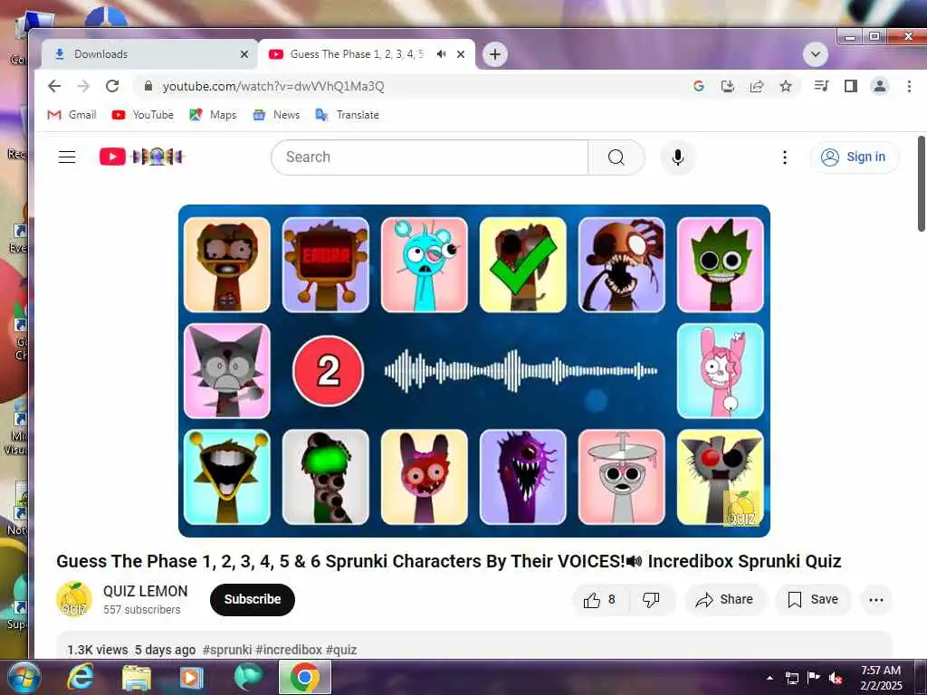Click the Sign in button
This screenshot has width=927, height=695.
tap(855, 157)
